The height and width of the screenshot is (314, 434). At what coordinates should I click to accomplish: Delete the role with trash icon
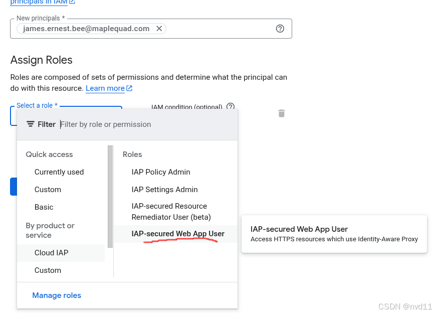[x=282, y=113]
